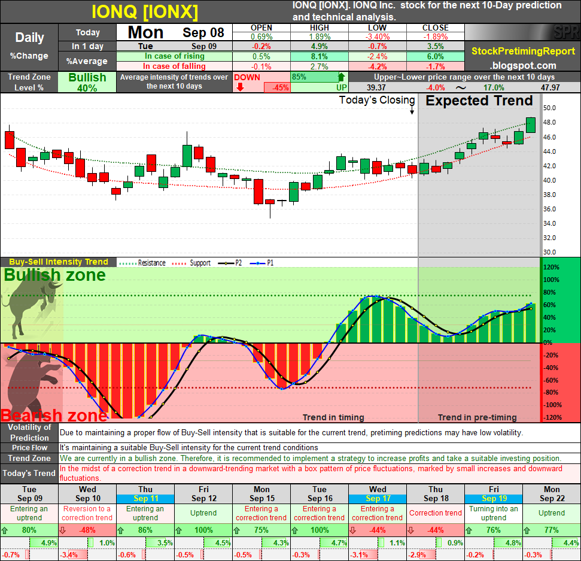Click the 85% UP intensity bar
581x561 pixels.
tap(315, 77)
